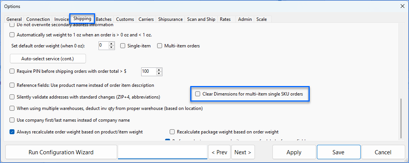Open the Scan and Ship tab
Viewport: 409px width, 163px height.
[x=201, y=19]
